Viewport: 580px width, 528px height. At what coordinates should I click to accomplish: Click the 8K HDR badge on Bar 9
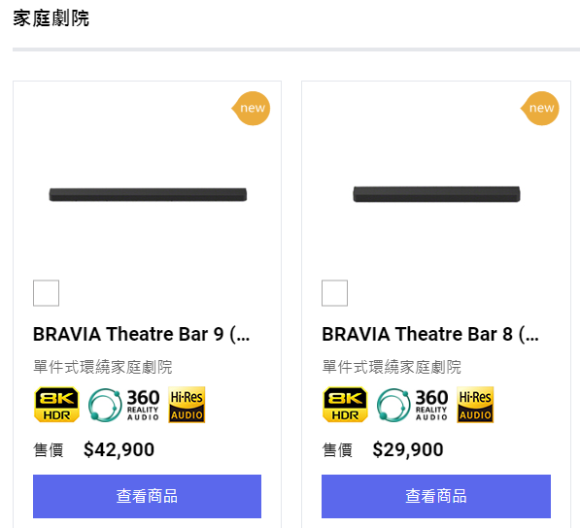(x=56, y=404)
